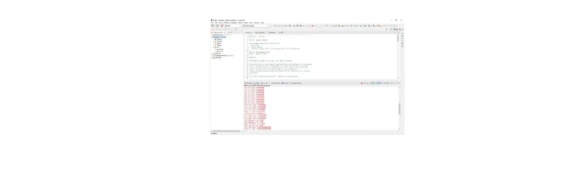The image size is (575, 172).
Task: Open the launch mode dropdown showing Run
Action: 233,26
